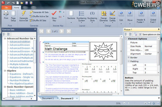Collapse the Algebra category
The width and height of the screenshot is (162, 107).
tap(5, 71)
